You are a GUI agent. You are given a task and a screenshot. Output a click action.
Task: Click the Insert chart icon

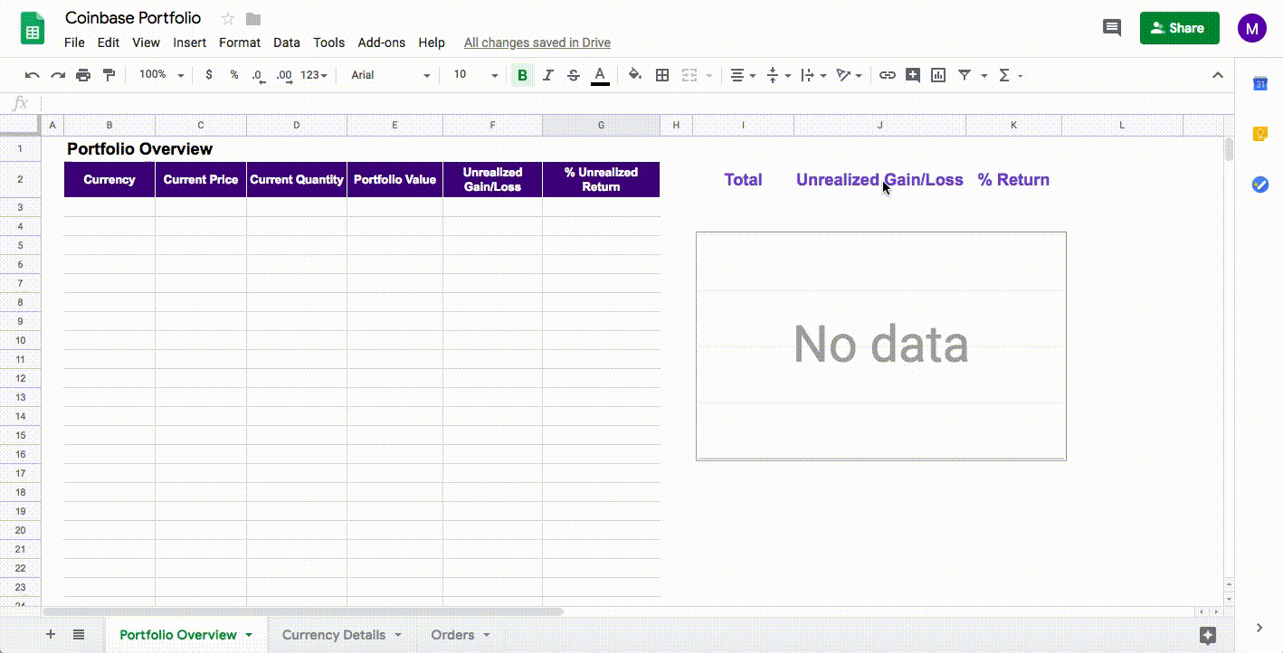tap(938, 75)
